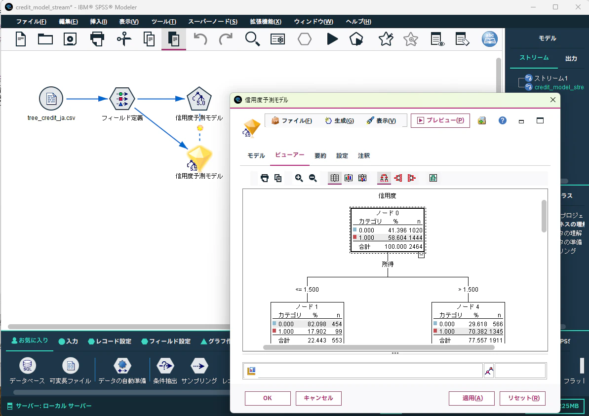Click the document tag annotation icon
Viewport: 589px width, 416px height.
click(462, 39)
